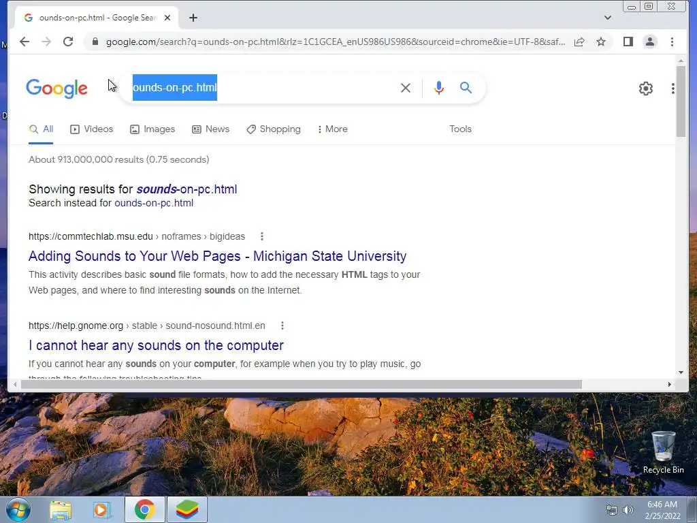Clear the search box text
Screen dimensions: 697x523
406,88
